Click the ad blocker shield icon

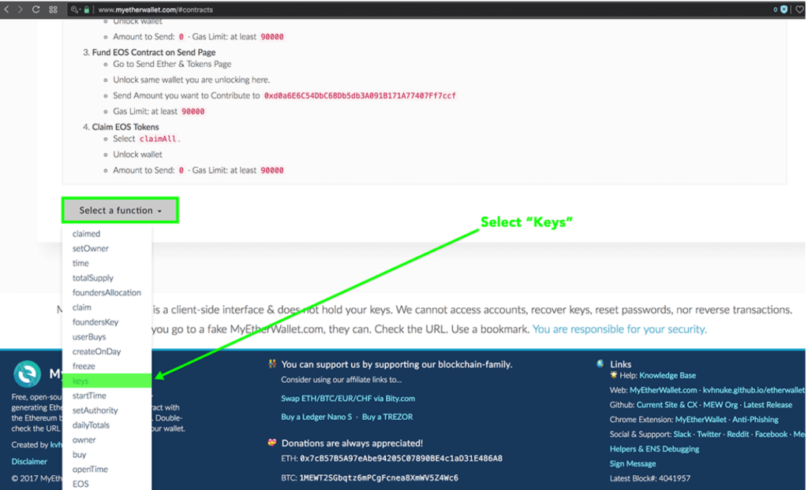[x=784, y=9]
